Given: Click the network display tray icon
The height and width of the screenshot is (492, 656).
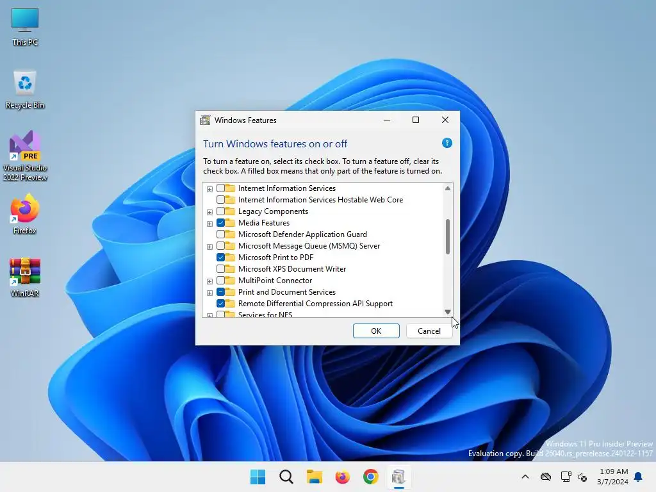Looking at the screenshot, I should click(x=566, y=477).
